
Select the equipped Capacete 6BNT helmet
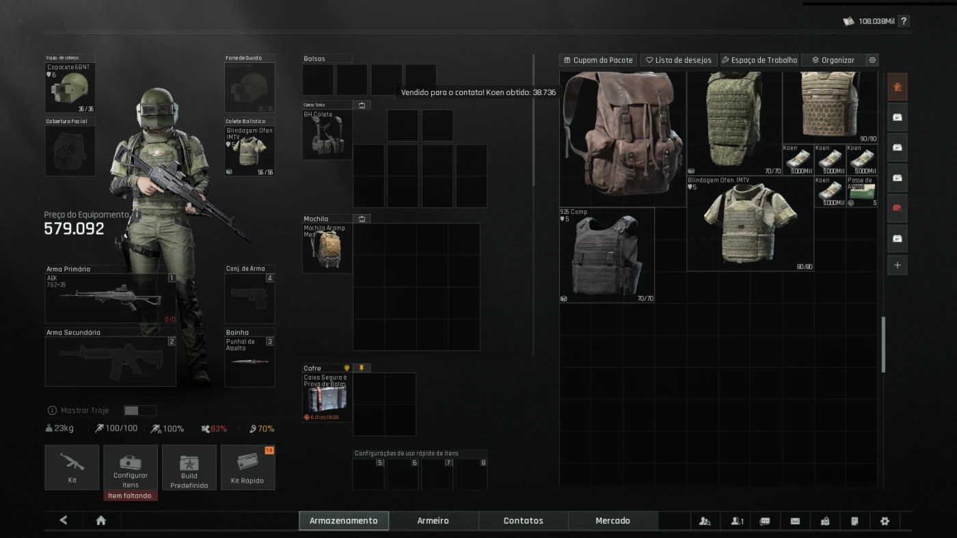tap(70, 88)
